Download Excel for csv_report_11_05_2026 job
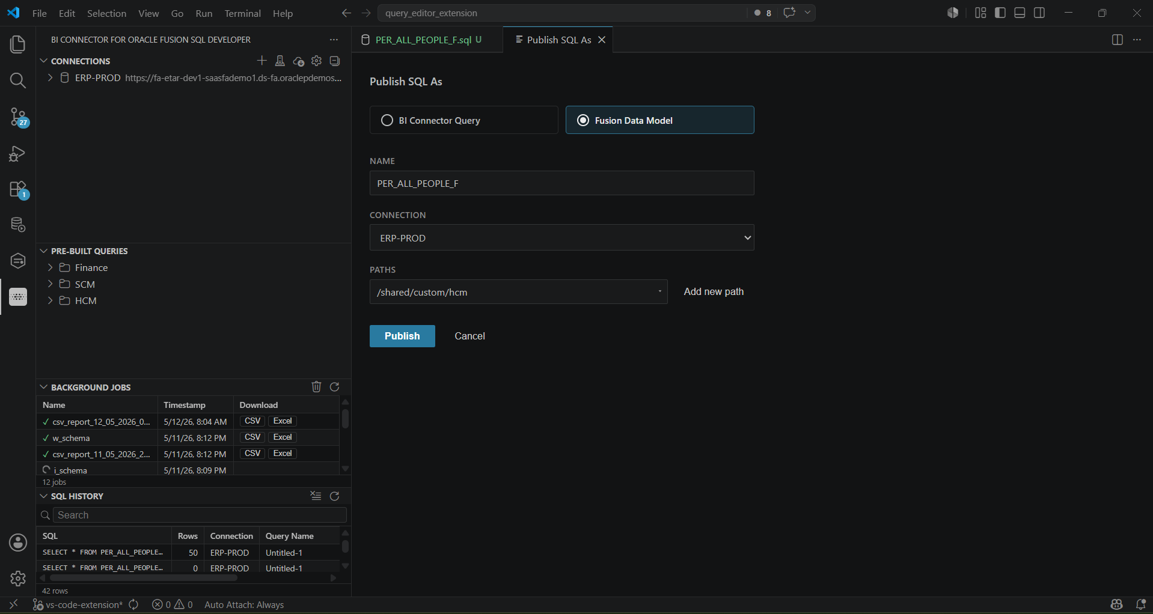Image resolution: width=1153 pixels, height=614 pixels. coord(283,454)
